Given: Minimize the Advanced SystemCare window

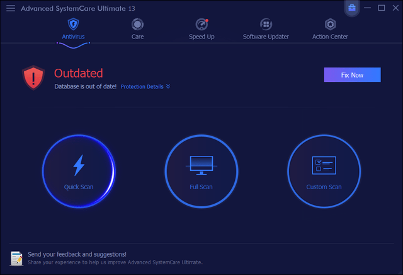Looking at the screenshot, I should [368, 8].
